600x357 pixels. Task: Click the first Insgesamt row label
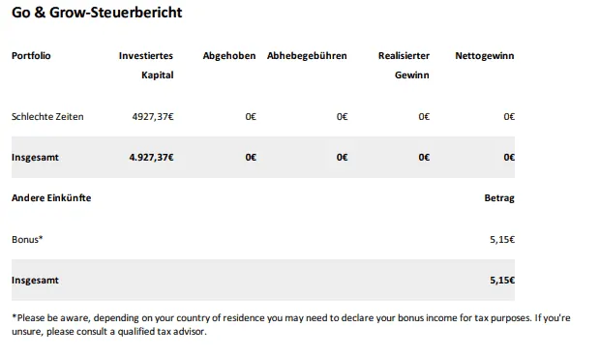35,158
